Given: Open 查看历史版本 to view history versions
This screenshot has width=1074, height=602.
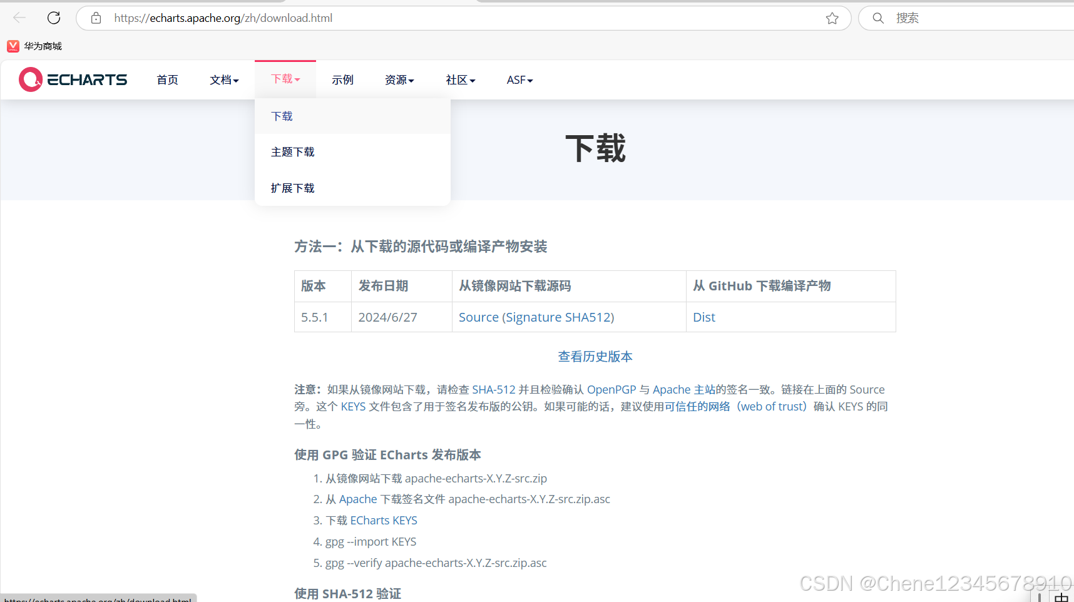Looking at the screenshot, I should point(595,356).
